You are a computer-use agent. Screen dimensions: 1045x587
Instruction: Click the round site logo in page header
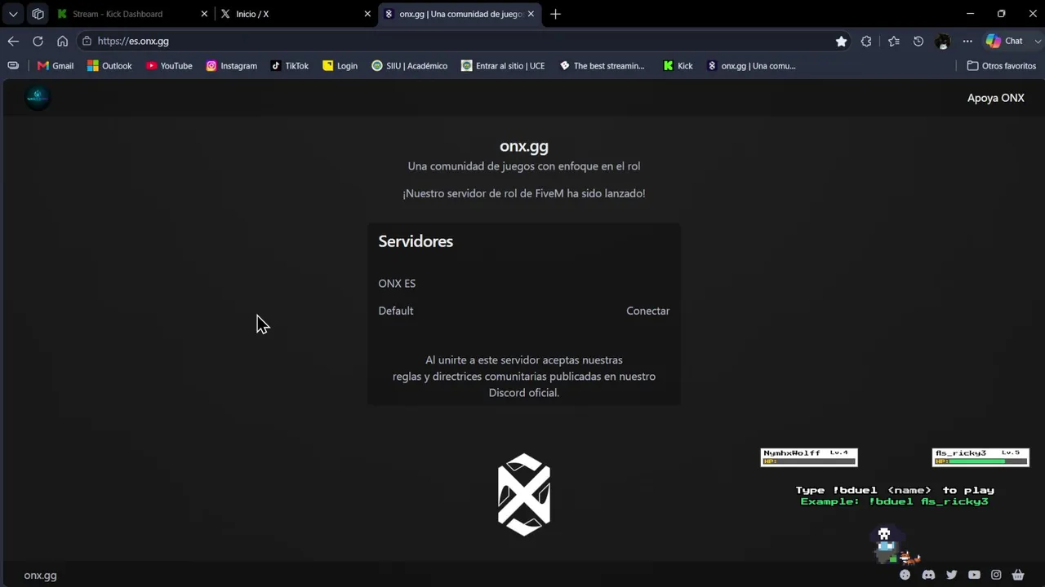pyautogui.click(x=38, y=97)
